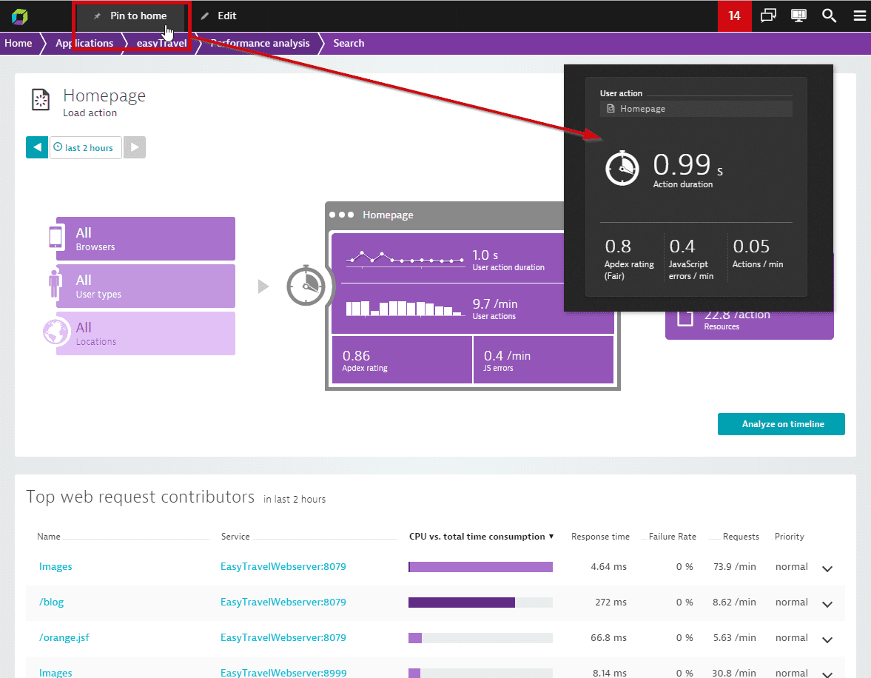
Task: Open EasyTravelWebserver:8999 service link
Action: tap(283, 672)
